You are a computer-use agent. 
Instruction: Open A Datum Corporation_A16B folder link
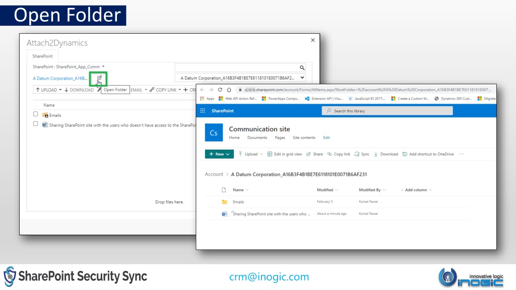point(60,78)
